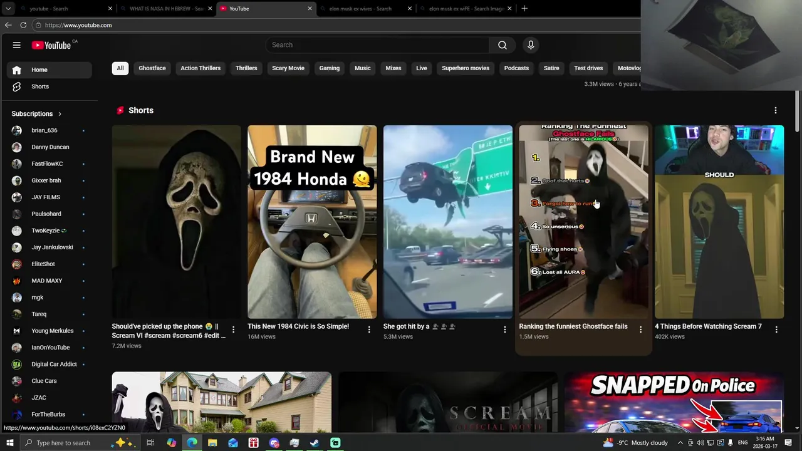Open Danny Duncan channel avatar
Viewport: 802px width, 451px height.
(17, 147)
